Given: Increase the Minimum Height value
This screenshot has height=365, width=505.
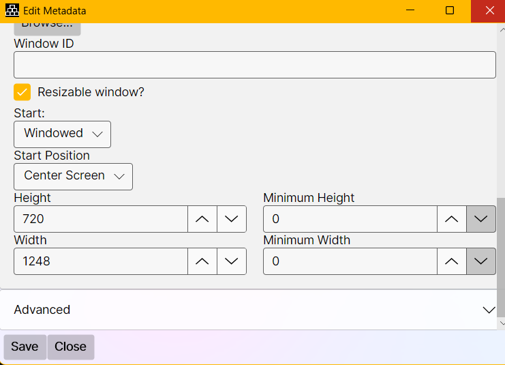Looking at the screenshot, I should (452, 219).
